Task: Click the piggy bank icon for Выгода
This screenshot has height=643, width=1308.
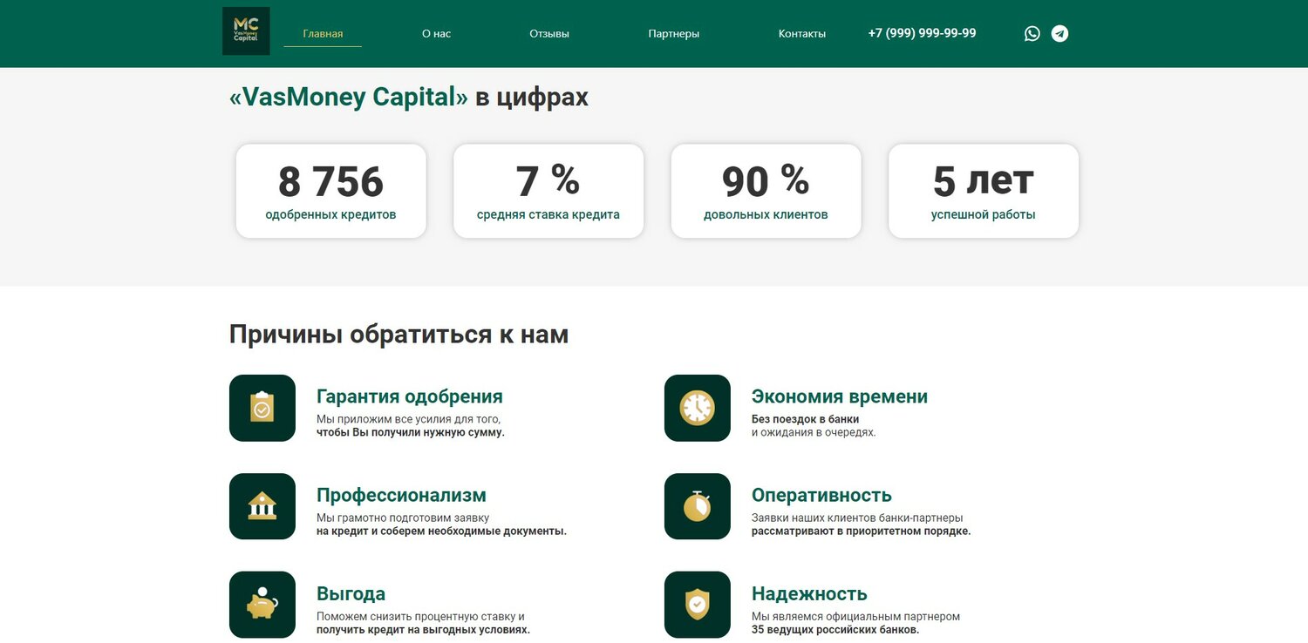Action: point(262,605)
